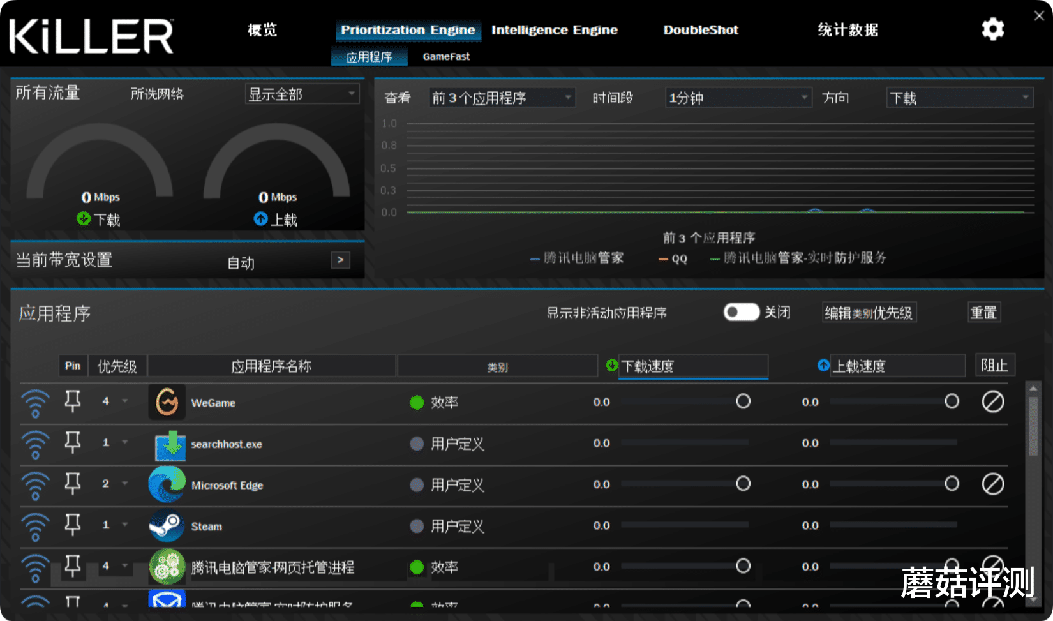The height and width of the screenshot is (621, 1053).
Task: Expand Steam priority dropdown arrow
Action: coord(125,525)
